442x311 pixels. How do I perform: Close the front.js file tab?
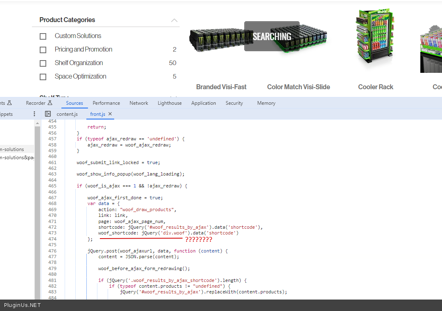pyautogui.click(x=110, y=114)
